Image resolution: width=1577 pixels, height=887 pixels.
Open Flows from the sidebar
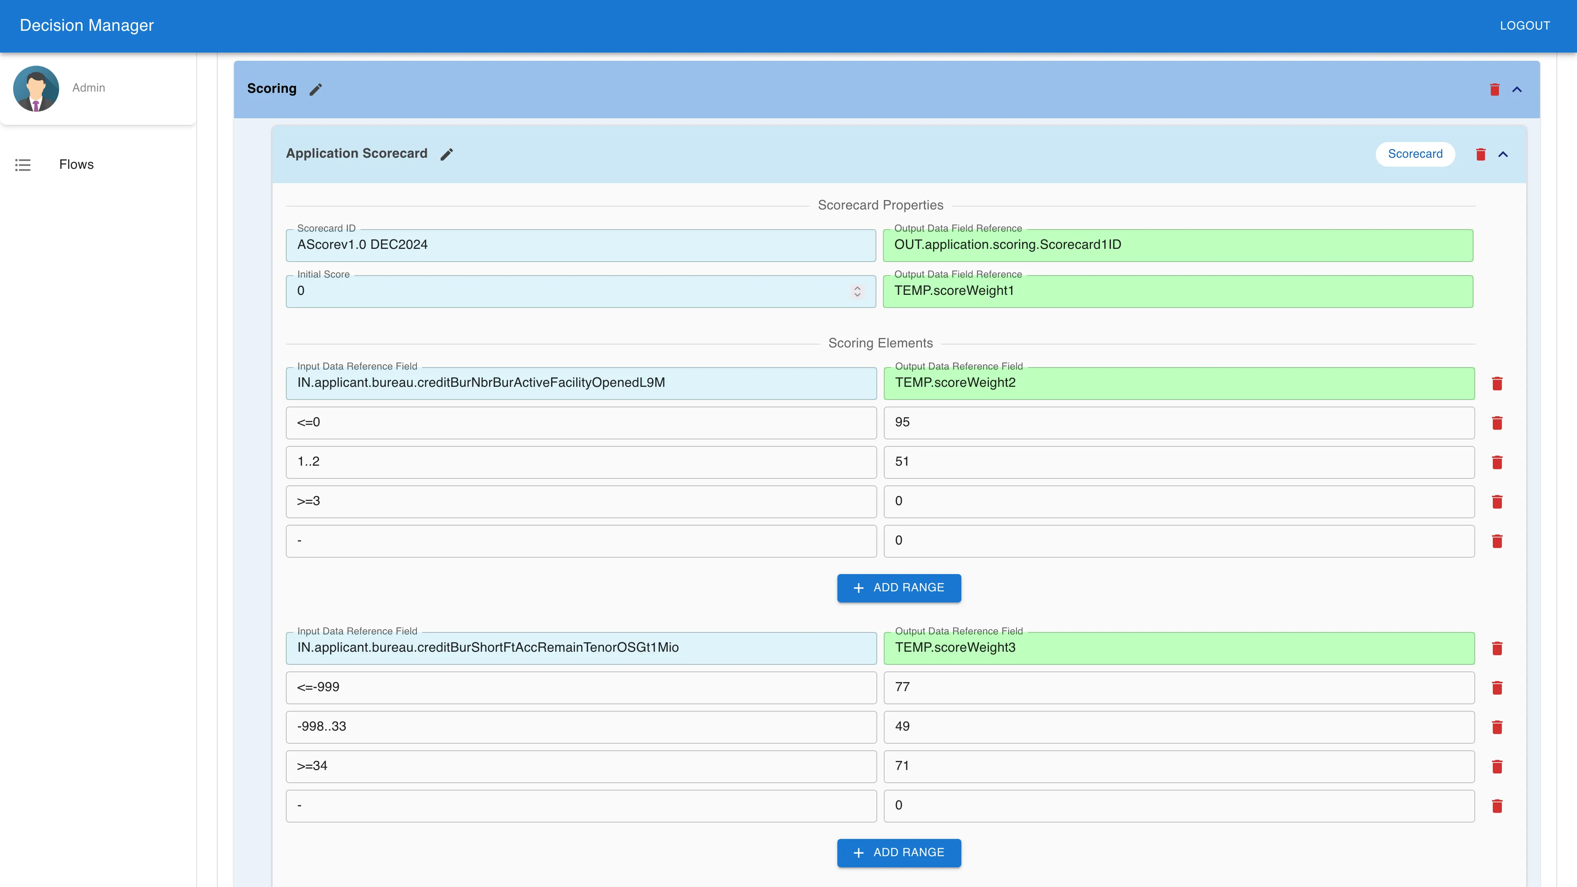click(x=76, y=164)
